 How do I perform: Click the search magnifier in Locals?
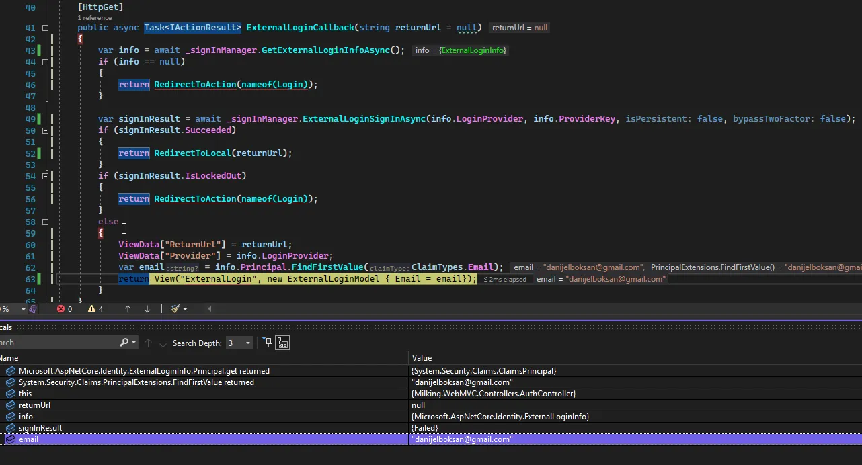pyautogui.click(x=124, y=343)
